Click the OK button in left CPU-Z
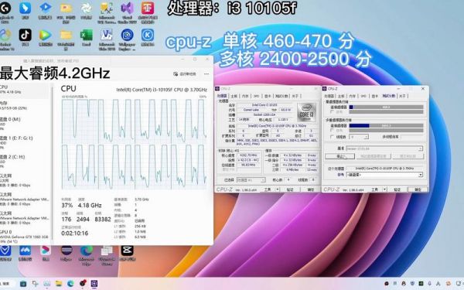The width and height of the screenshot is (464, 290). pyautogui.click(x=310, y=189)
